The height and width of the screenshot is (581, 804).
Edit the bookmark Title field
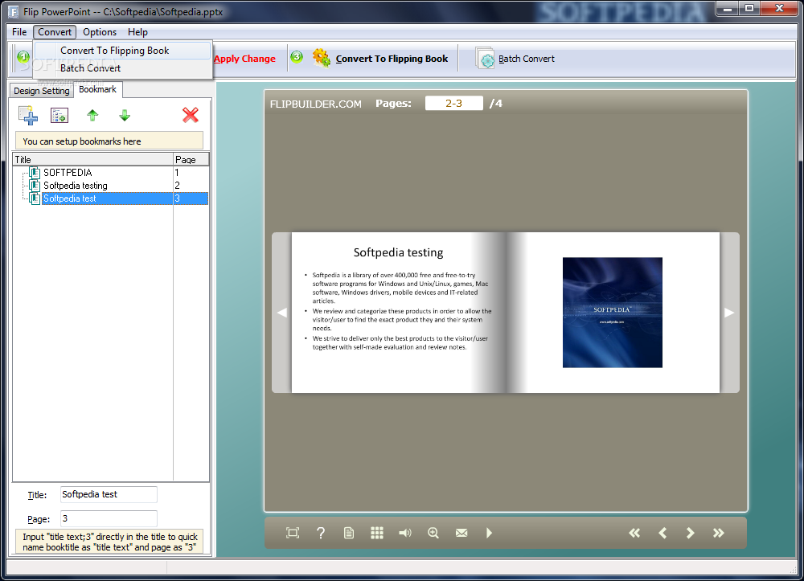[109, 494]
